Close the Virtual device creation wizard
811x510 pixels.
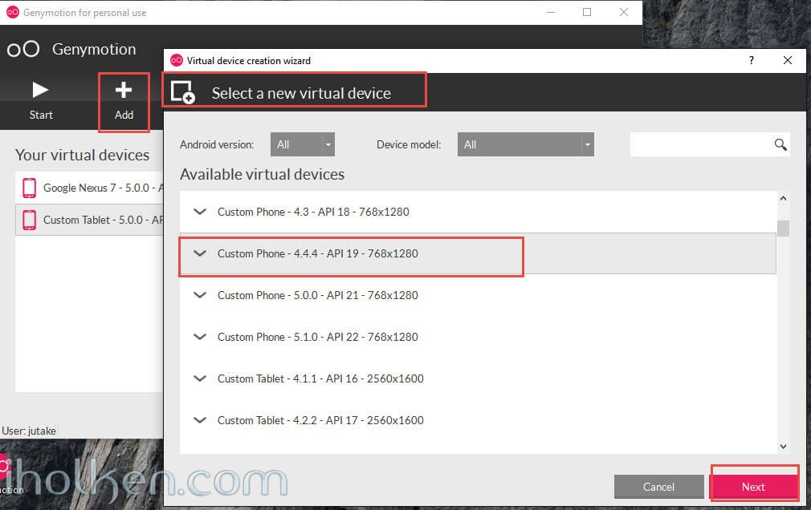[x=787, y=60]
